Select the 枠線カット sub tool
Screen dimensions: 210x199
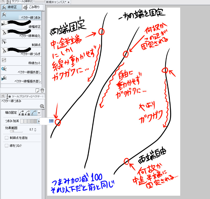21,61
